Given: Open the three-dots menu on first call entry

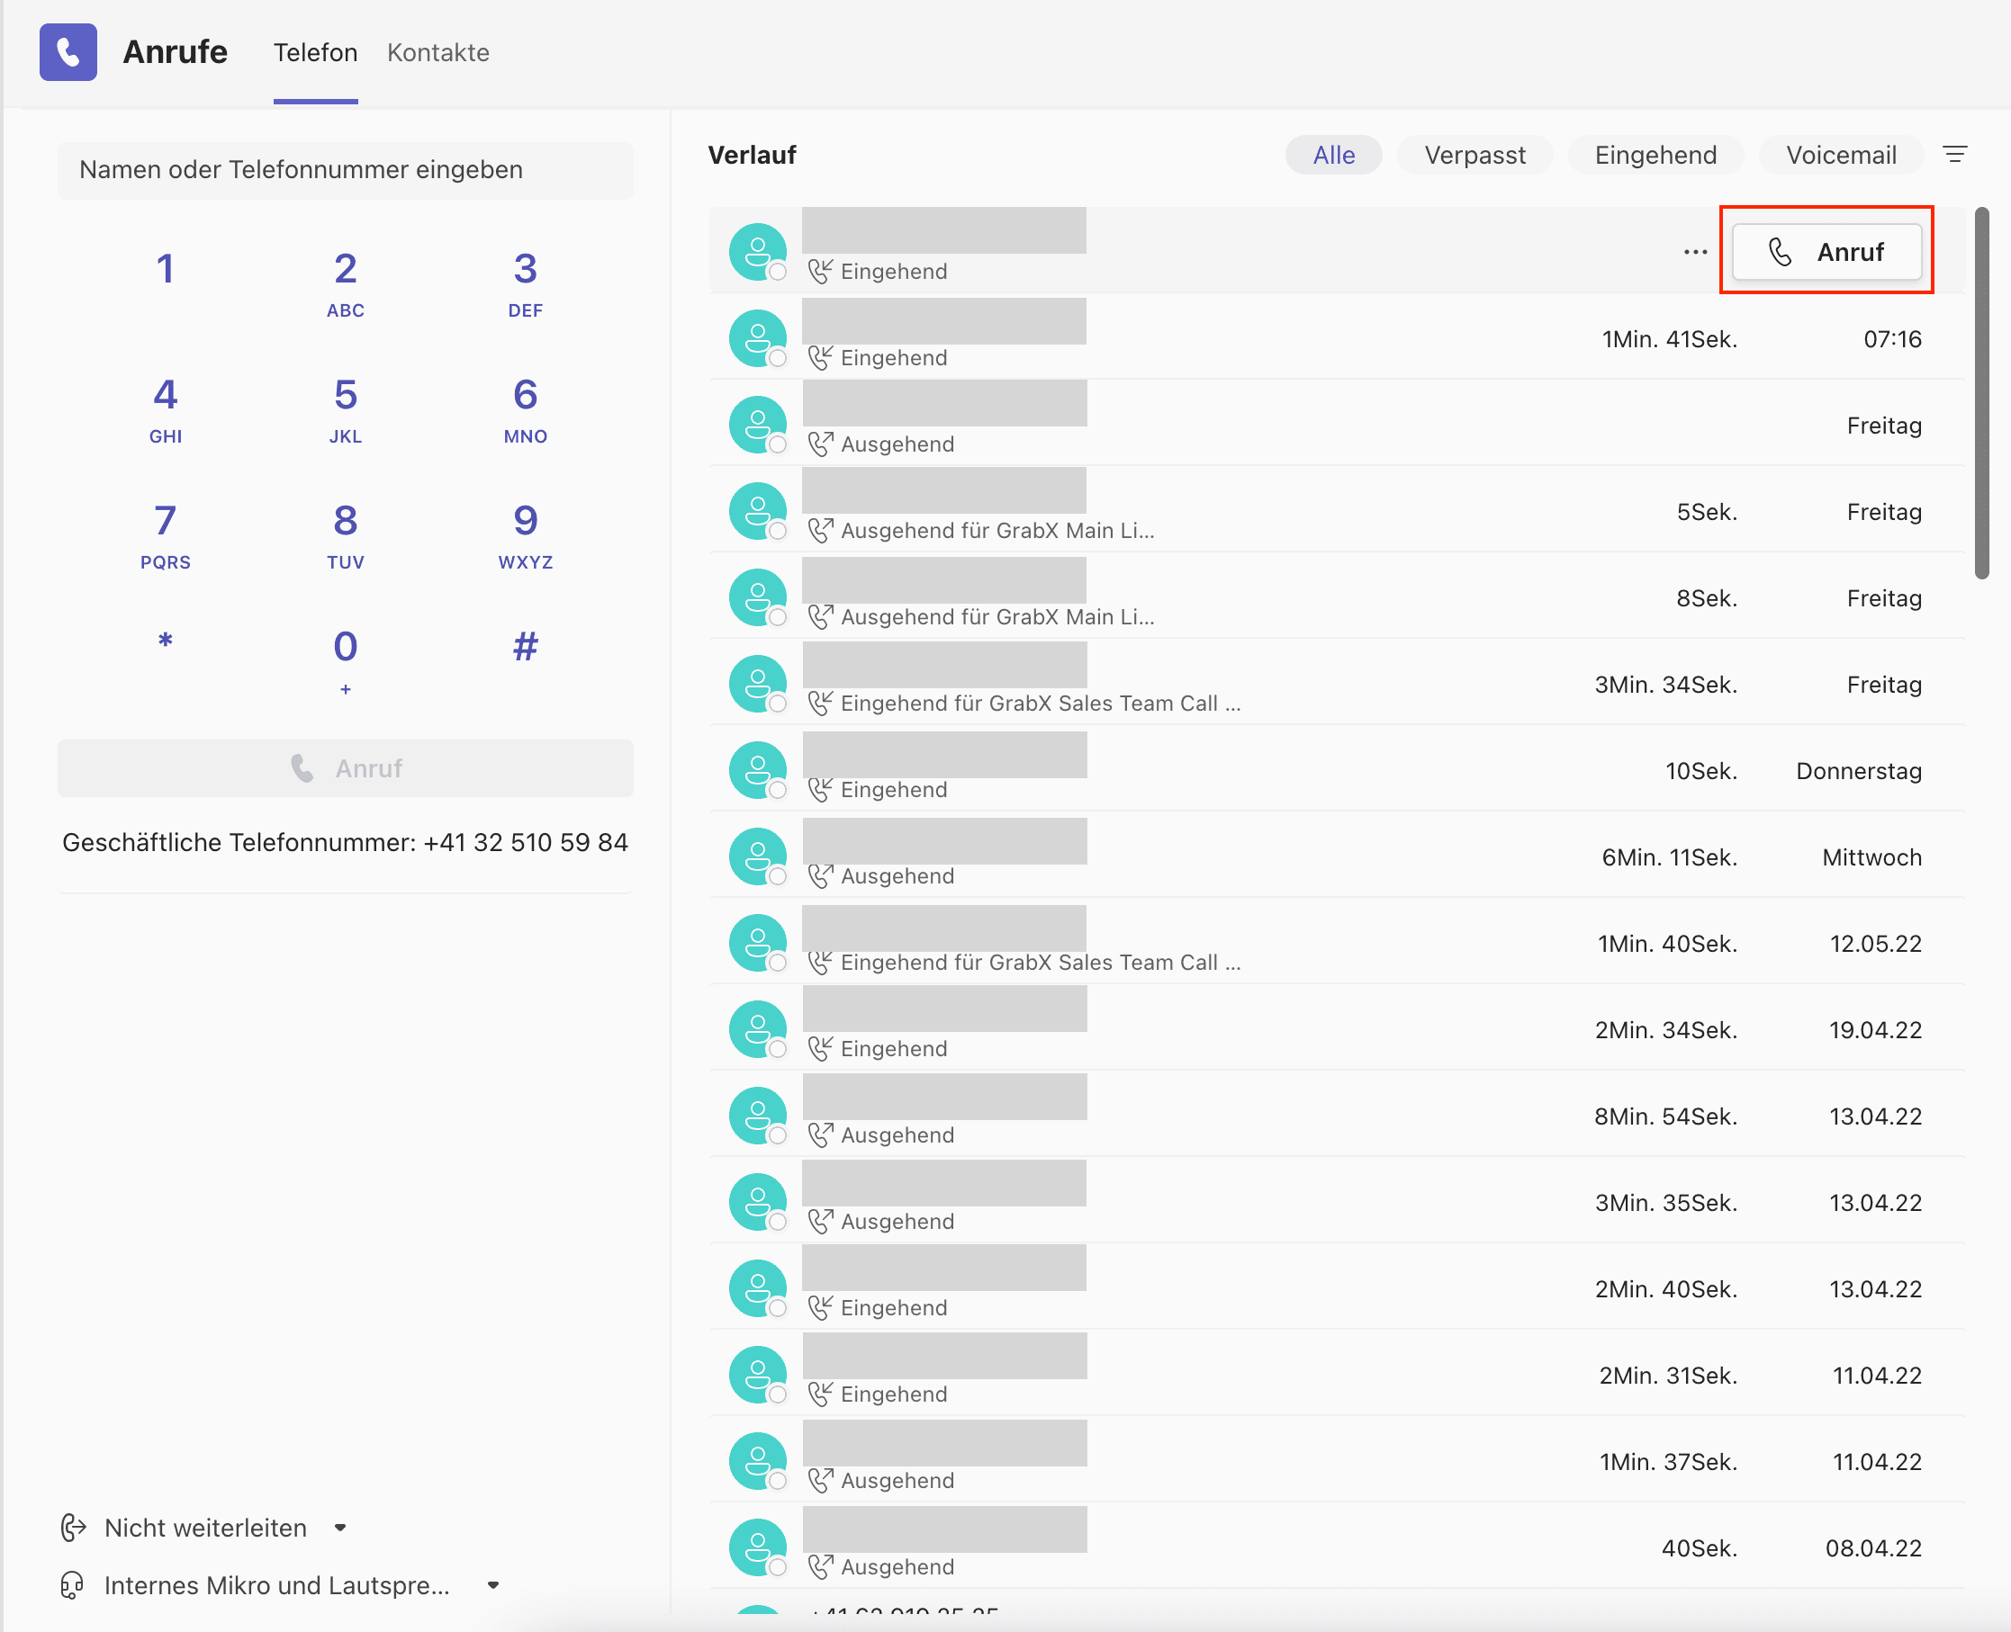Looking at the screenshot, I should pyautogui.click(x=1695, y=252).
